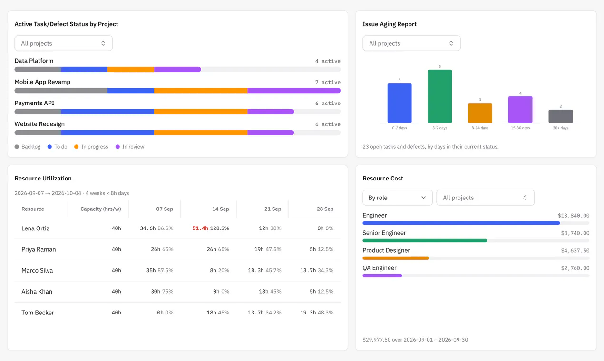Select the Lena Ortiz resource row
The image size is (604, 361).
pos(177,228)
